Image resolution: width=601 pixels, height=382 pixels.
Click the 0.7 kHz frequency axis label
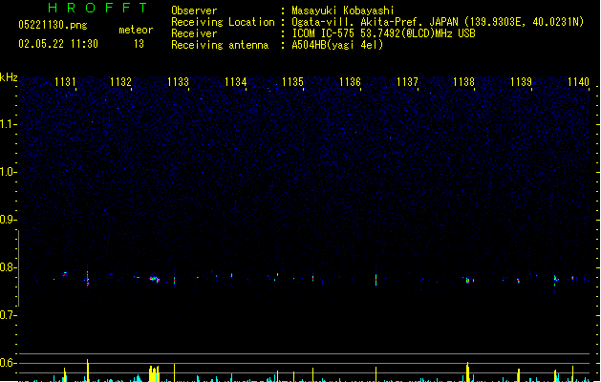coord(8,315)
